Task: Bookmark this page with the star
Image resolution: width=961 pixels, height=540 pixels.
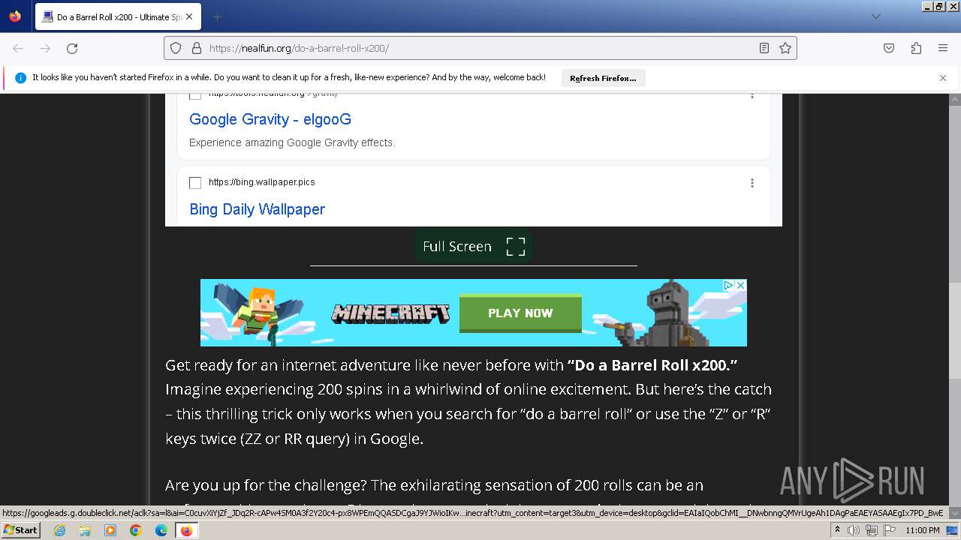Action: pos(785,48)
